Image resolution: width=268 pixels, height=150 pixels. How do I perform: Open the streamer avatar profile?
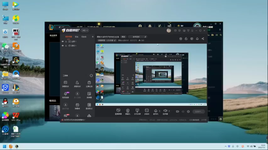(x=169, y=30)
